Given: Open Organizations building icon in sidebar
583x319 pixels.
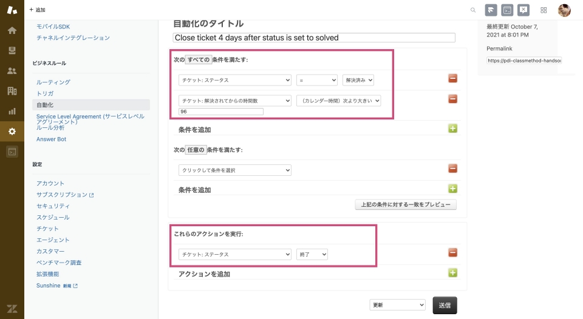Looking at the screenshot, I should pos(12,91).
